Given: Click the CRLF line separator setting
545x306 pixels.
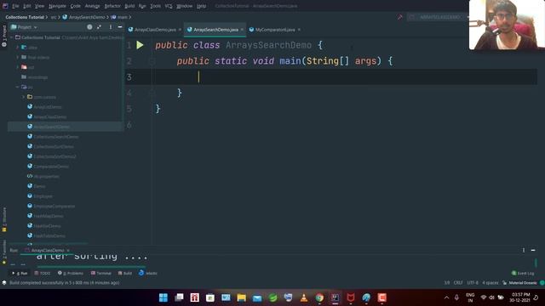Looking at the screenshot, I should [458, 283].
